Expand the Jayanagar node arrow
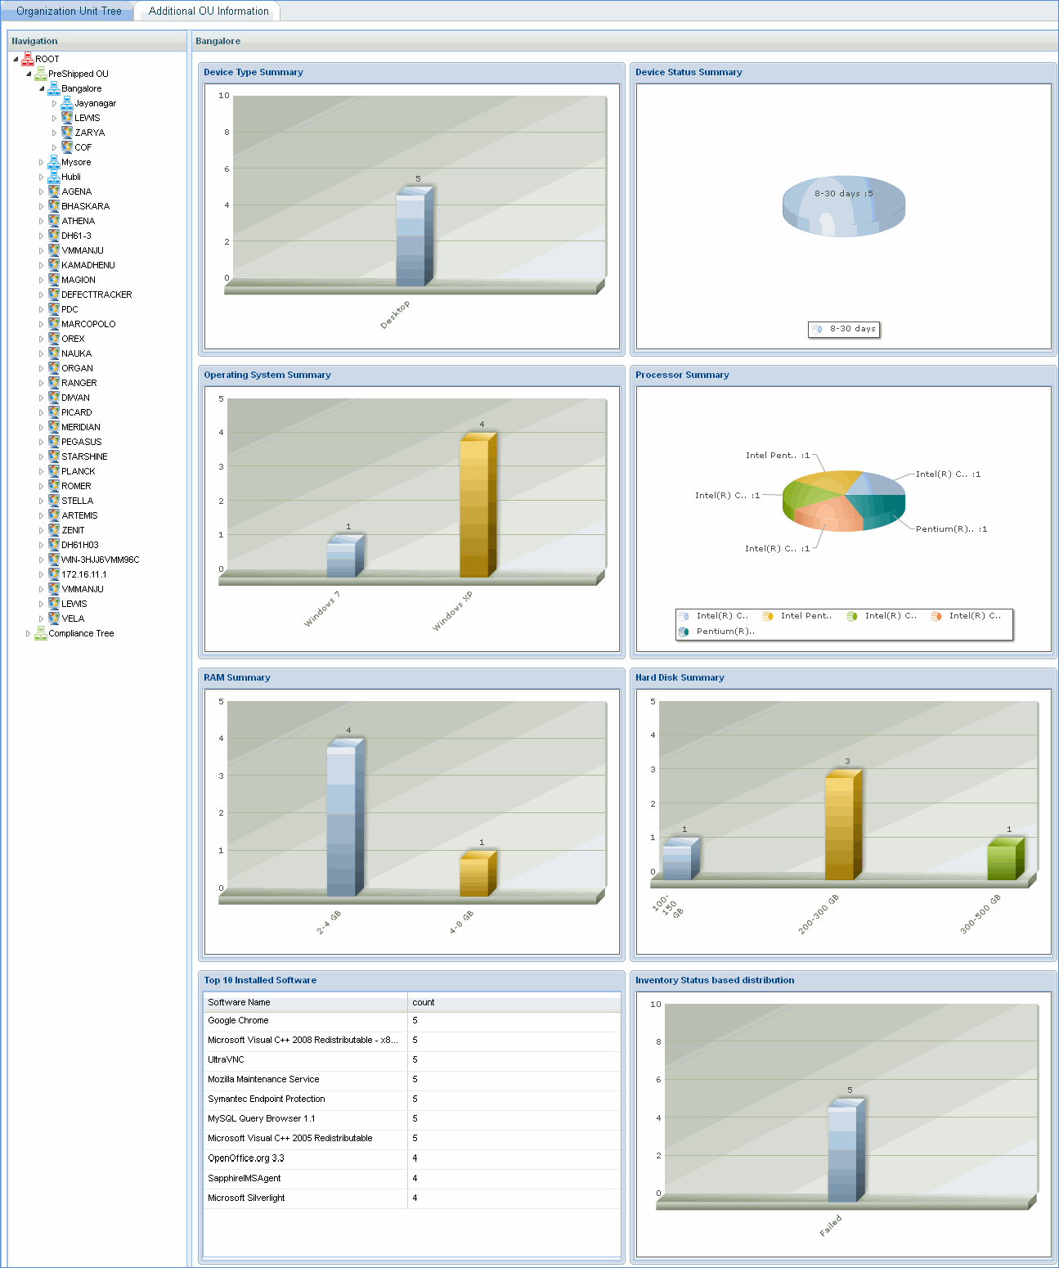 click(55, 103)
